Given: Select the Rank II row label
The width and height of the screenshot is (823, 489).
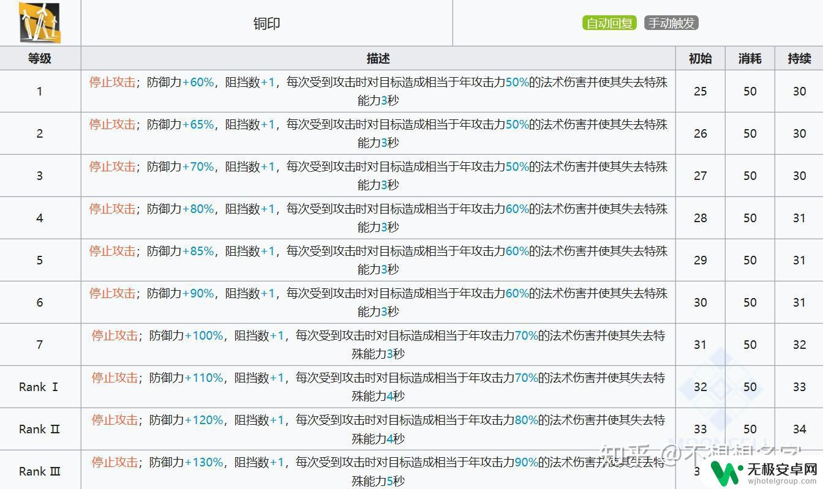Looking at the screenshot, I should pyautogui.click(x=39, y=429).
